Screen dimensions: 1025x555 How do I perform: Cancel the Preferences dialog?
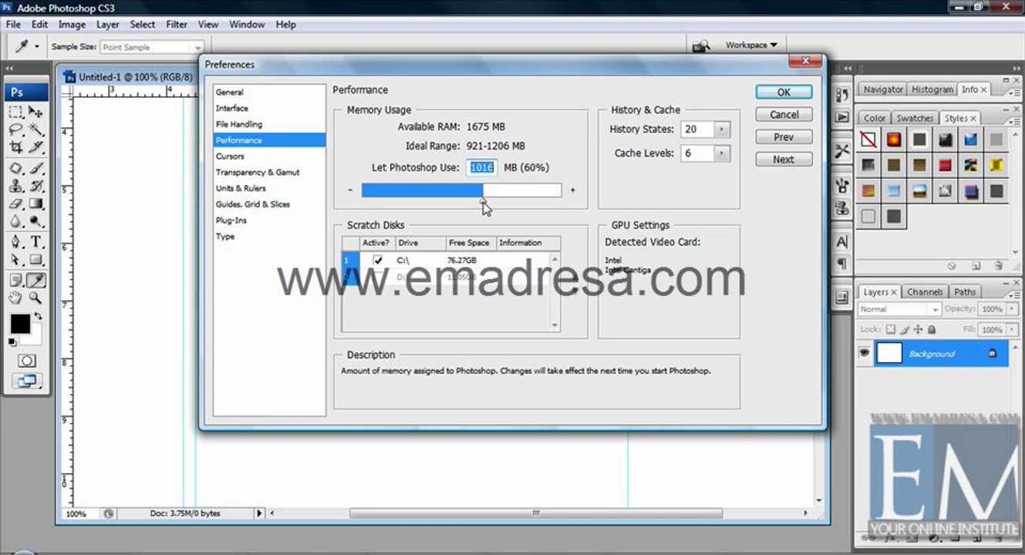tap(784, 115)
